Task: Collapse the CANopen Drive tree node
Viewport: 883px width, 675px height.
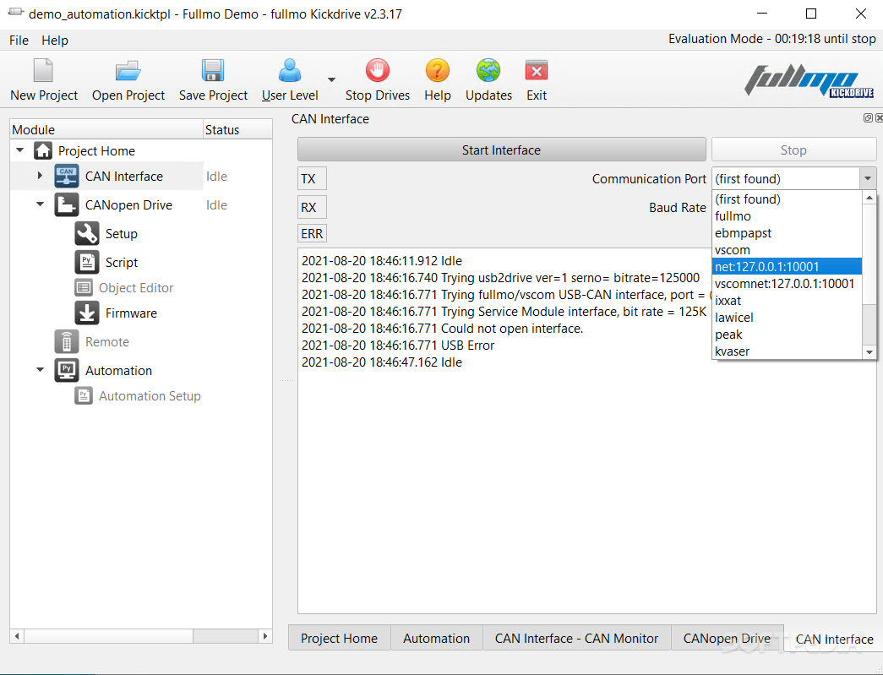Action: click(40, 204)
